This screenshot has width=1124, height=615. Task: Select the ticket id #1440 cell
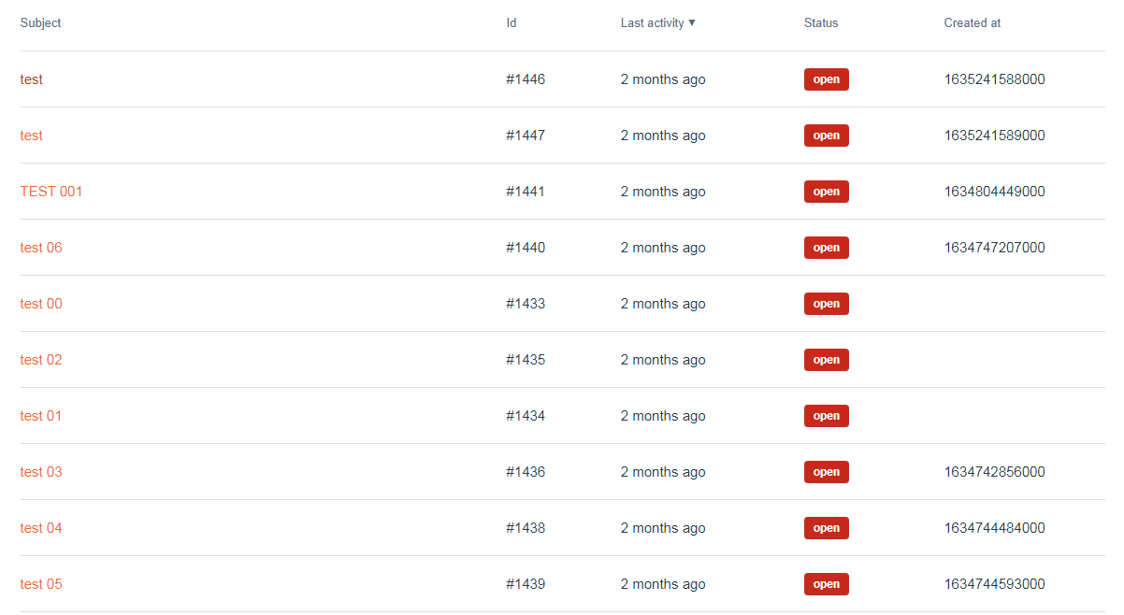click(x=526, y=248)
